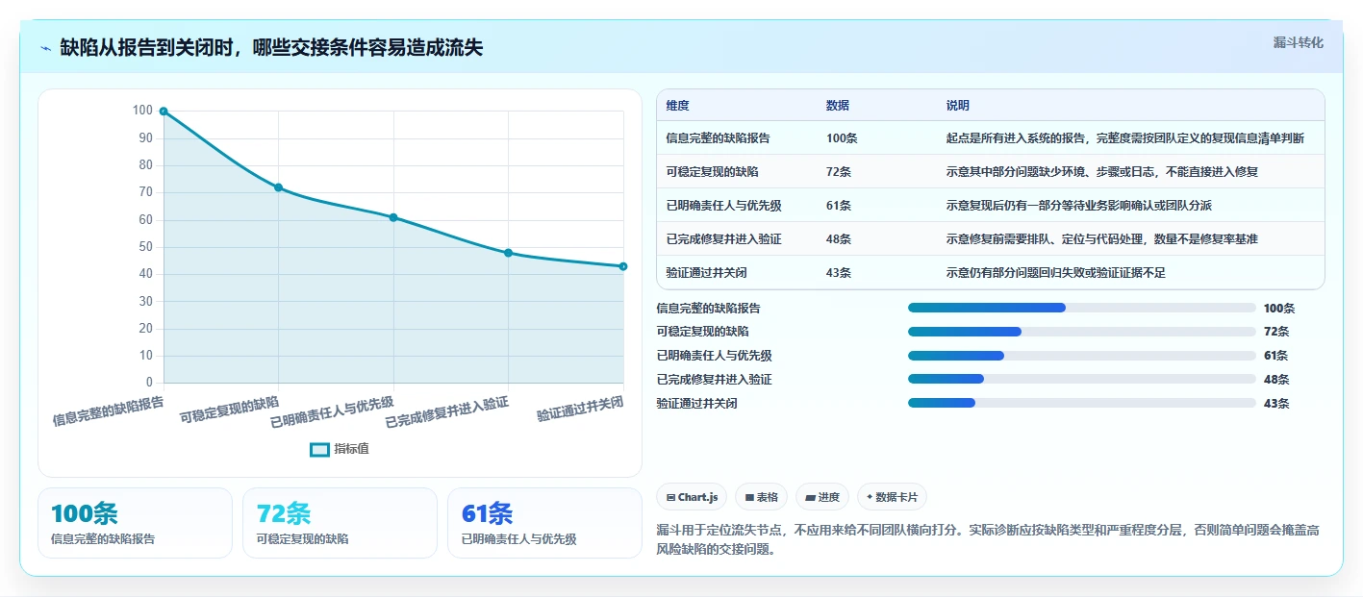1363x597 pixels.
Task: Click the chart point at value 61
Action: (x=393, y=217)
